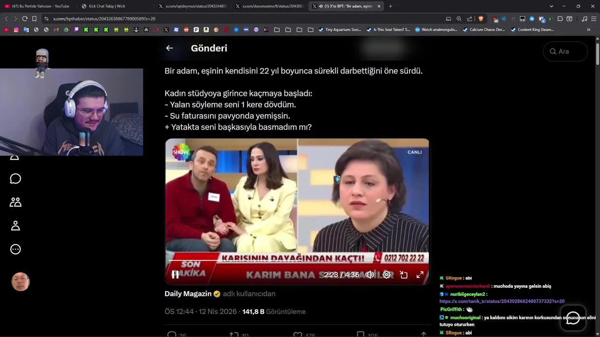Open the Gmail bookmark icon

(56, 29)
